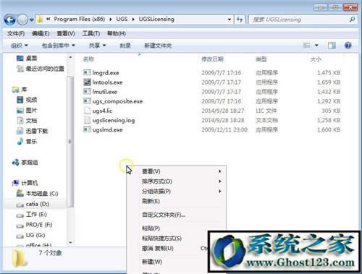Select 库 in the navigation pane
The height and width of the screenshot is (274, 362).
20,90
